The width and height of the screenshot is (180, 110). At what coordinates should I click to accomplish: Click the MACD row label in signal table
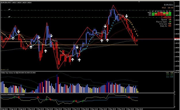click(x=149, y=12)
